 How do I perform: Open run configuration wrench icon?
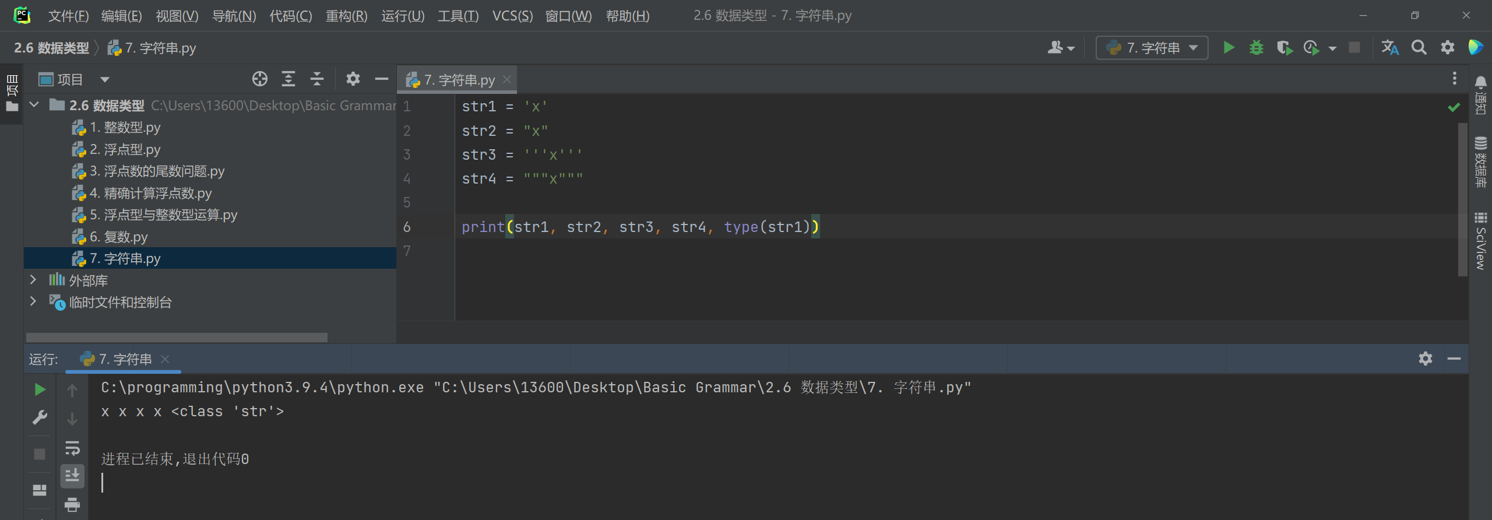[40, 417]
